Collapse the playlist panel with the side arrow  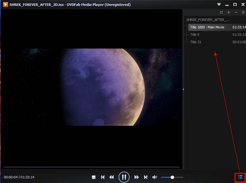[x=183, y=89]
